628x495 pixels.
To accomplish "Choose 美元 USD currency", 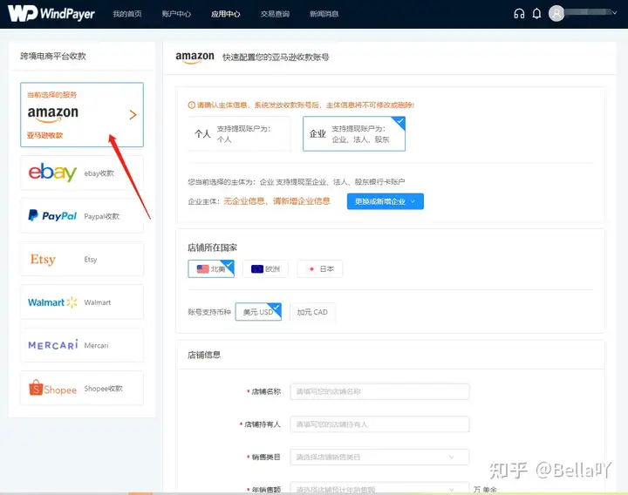I will point(258,312).
